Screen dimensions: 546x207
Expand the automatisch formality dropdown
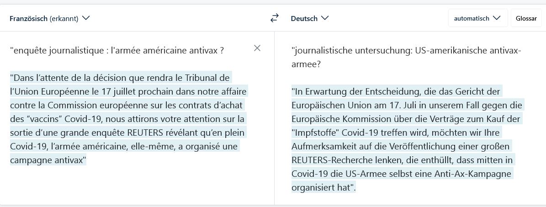(x=477, y=18)
